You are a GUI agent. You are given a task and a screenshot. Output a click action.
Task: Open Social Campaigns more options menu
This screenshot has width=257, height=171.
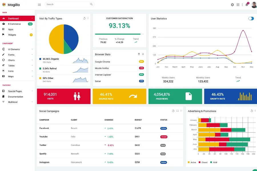(181, 111)
